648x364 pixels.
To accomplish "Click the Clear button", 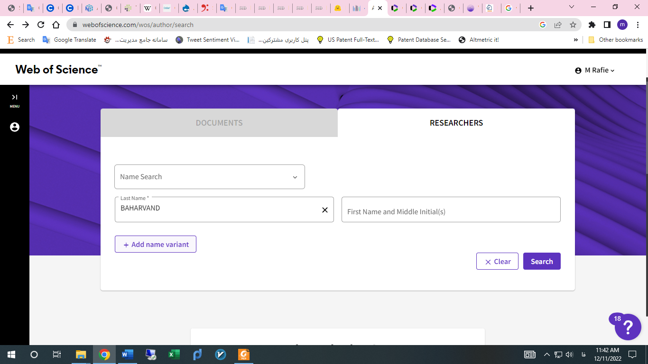I will [x=497, y=261].
